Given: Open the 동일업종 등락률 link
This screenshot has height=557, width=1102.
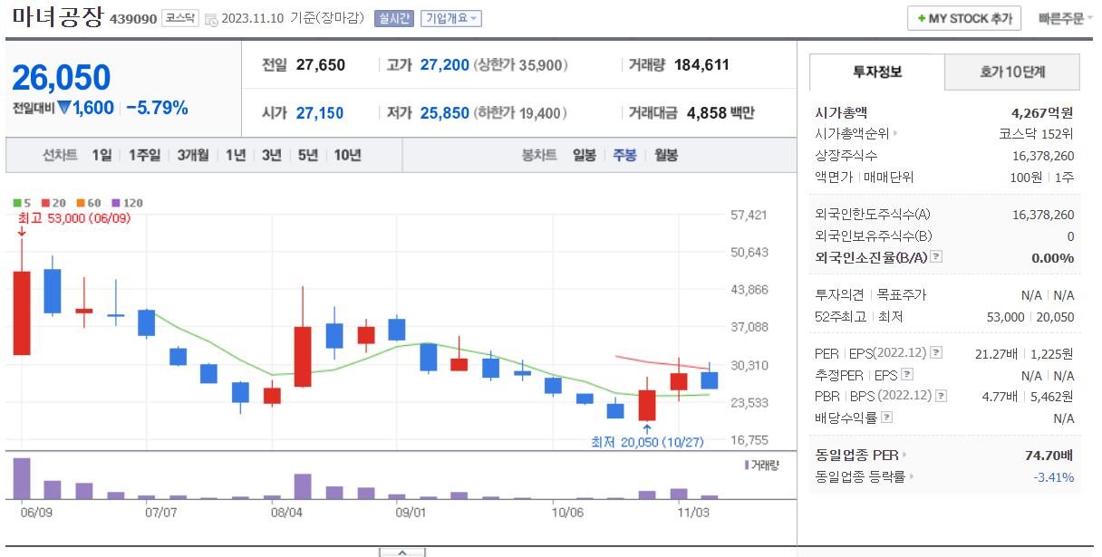Looking at the screenshot, I should point(865,476).
